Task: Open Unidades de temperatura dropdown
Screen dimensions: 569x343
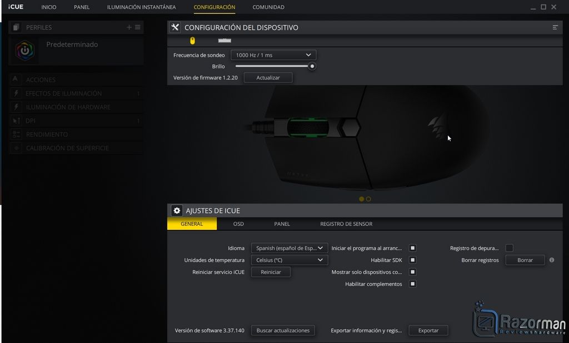Action: point(290,260)
